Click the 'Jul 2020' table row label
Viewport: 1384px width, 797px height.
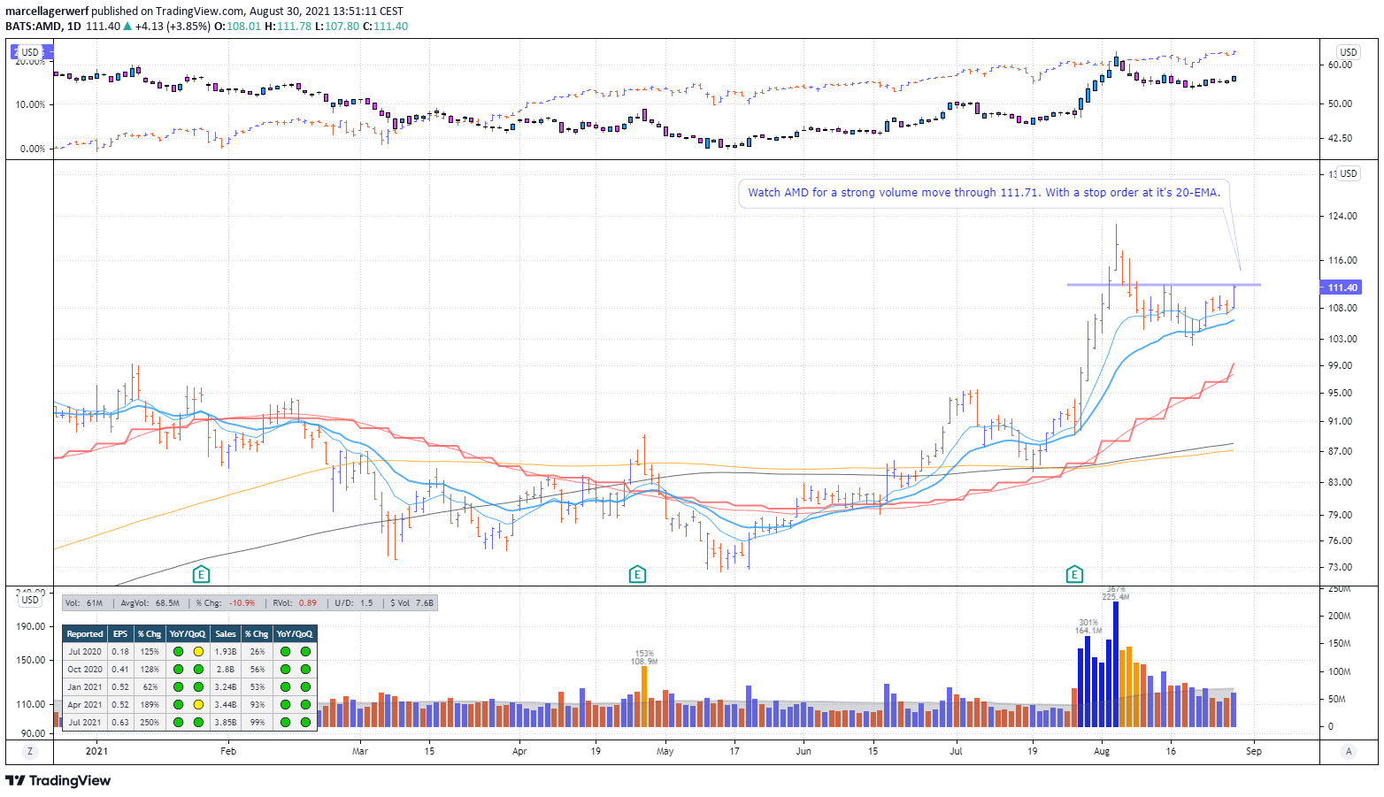click(85, 652)
